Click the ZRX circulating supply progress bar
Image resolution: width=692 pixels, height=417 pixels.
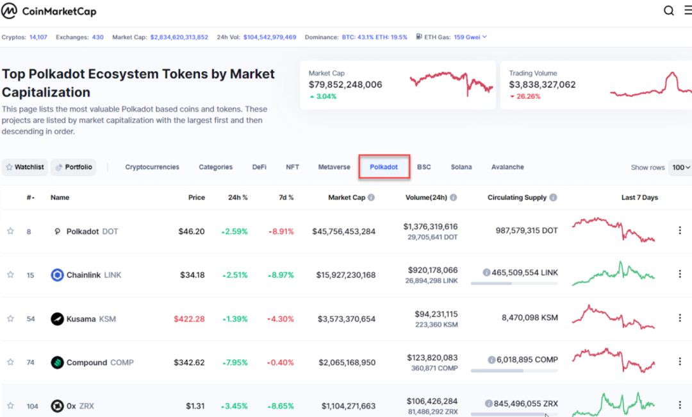coord(514,414)
